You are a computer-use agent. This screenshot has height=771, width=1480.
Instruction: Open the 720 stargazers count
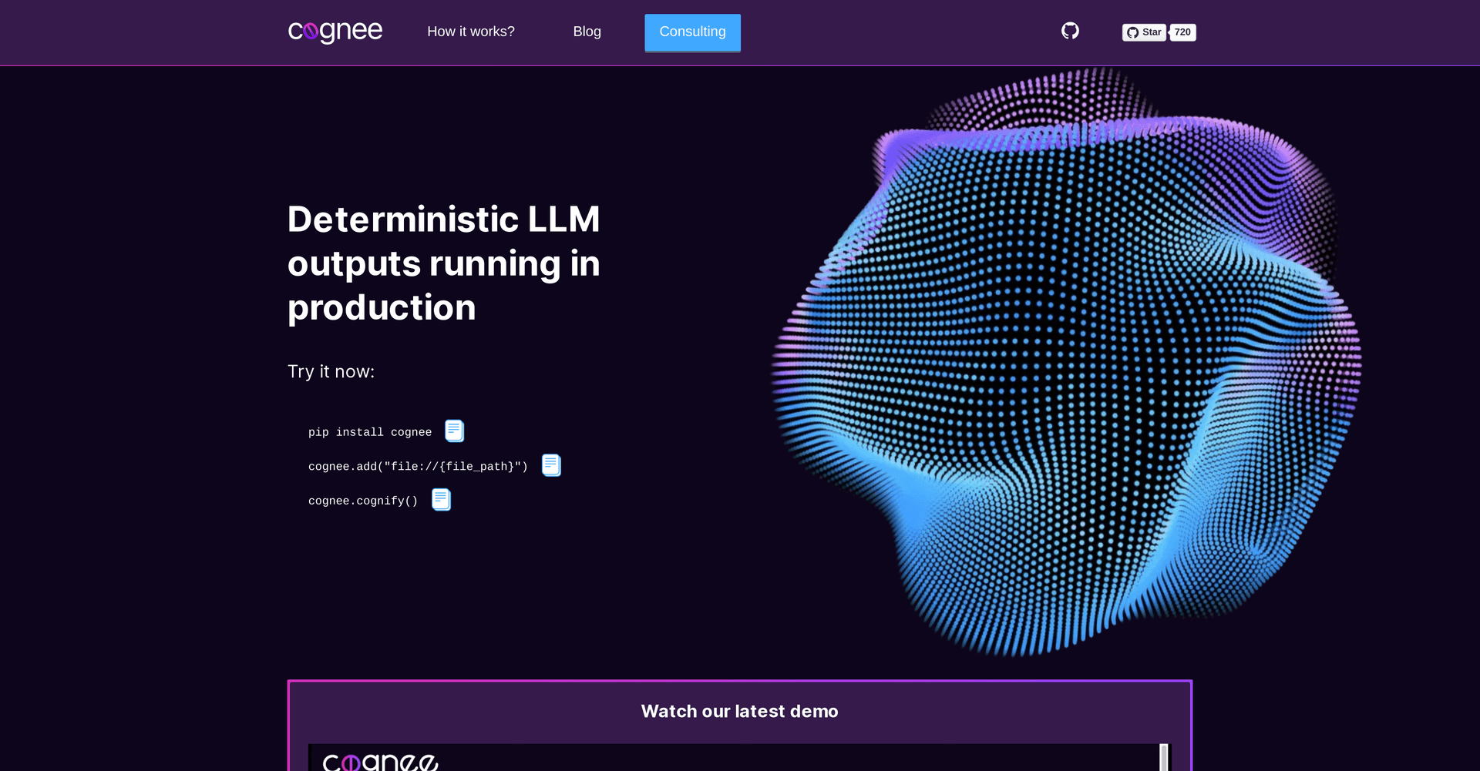click(x=1182, y=32)
